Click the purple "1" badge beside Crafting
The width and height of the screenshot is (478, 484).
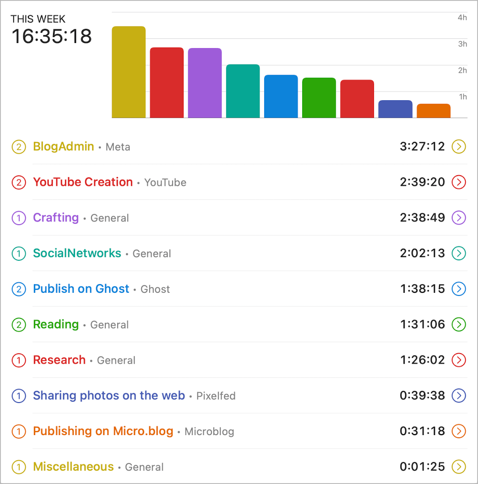tap(18, 218)
